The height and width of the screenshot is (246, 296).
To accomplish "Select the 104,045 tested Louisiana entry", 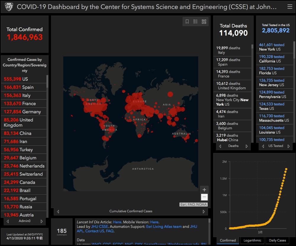I will pyautogui.click(x=275, y=130).
